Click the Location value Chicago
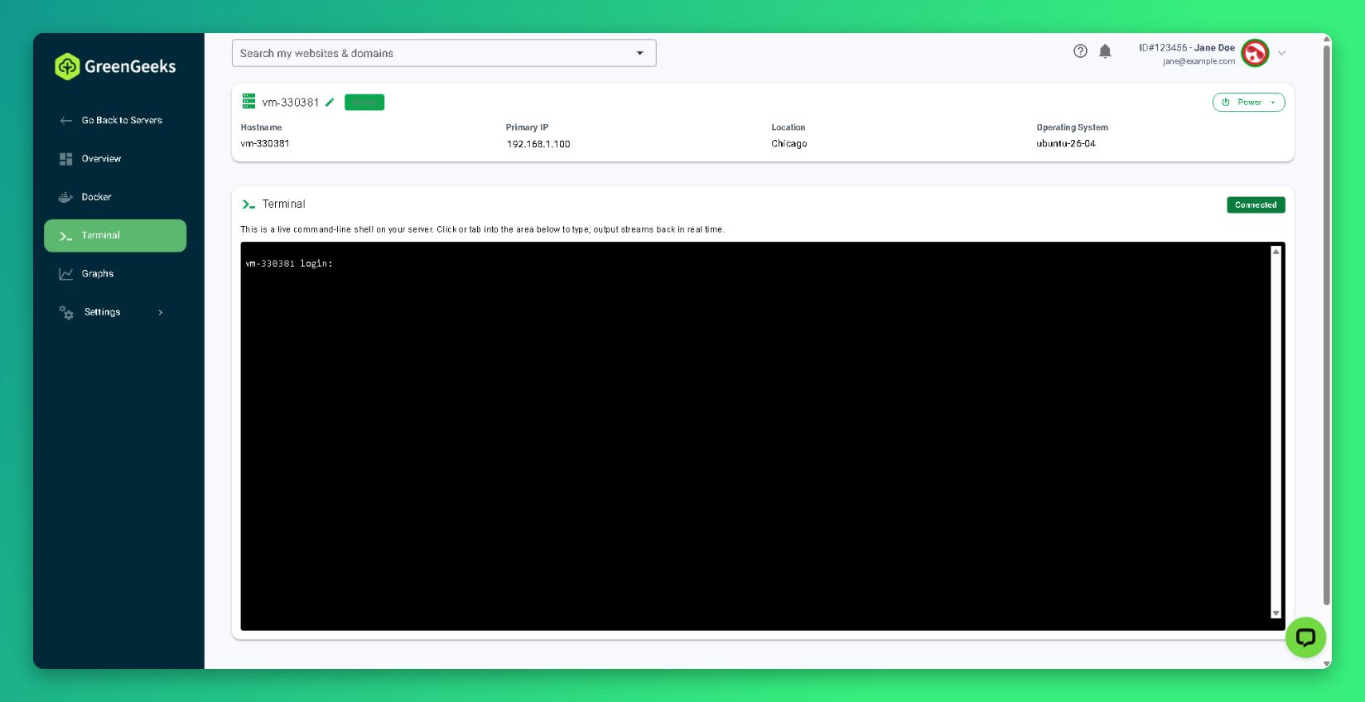Screen dimensions: 1365x702 pyautogui.click(x=789, y=144)
